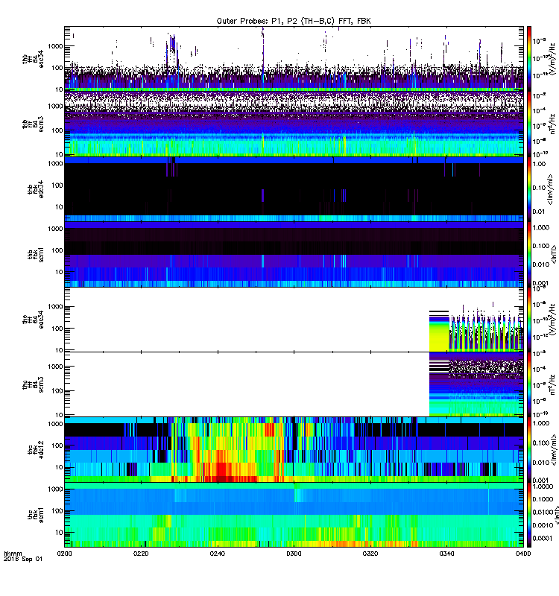Click the '1000' y-axis tick of thb fbk scm1 panel
The height and width of the screenshot is (596, 559).
(x=55, y=229)
